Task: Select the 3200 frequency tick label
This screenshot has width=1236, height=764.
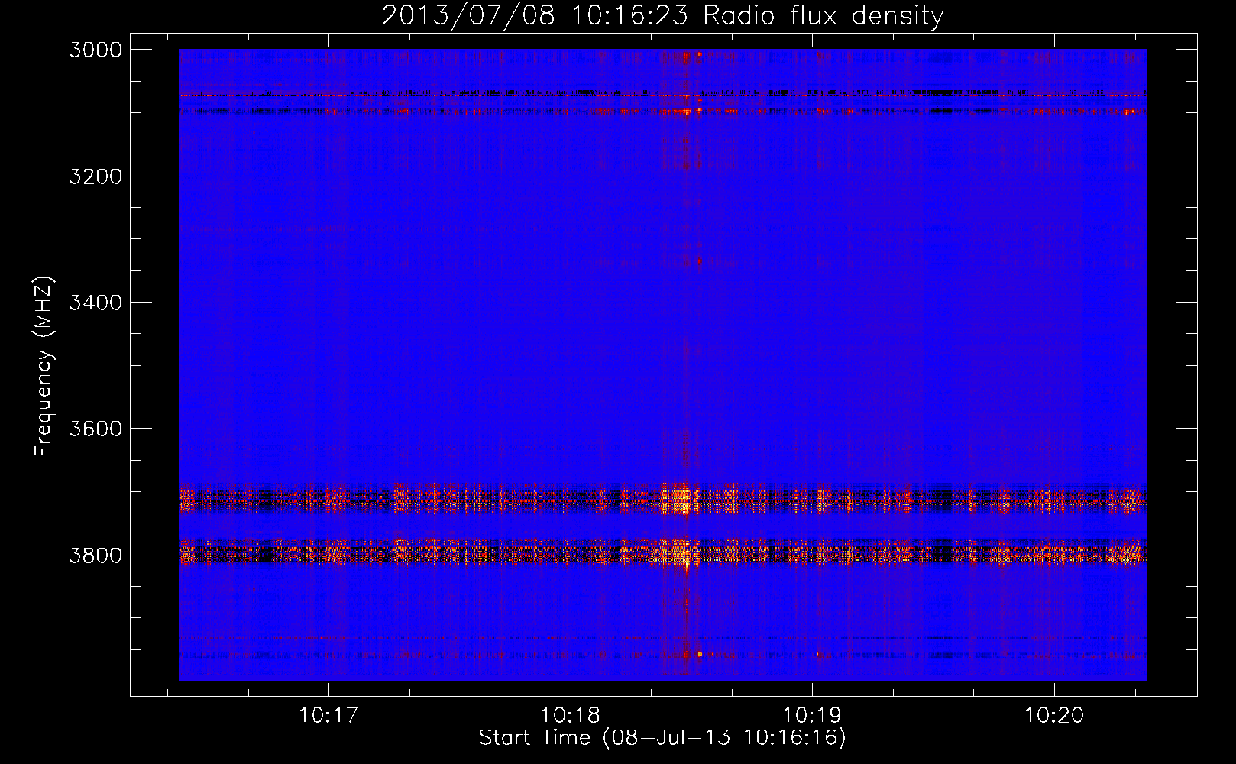Action: 95,176
